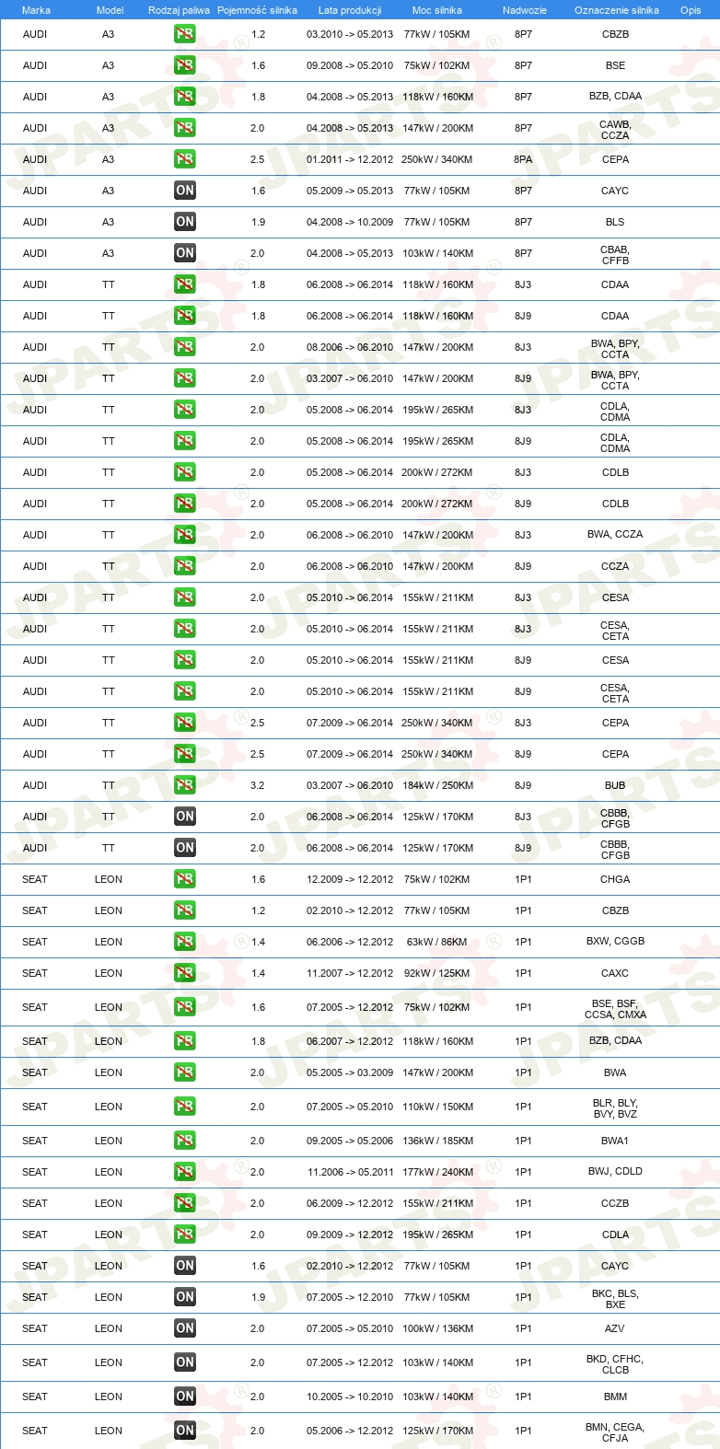Click the diesel ON icon for Audi TT 8J3 CBBB
Viewport: 720px width, 1449px height.
185,817
